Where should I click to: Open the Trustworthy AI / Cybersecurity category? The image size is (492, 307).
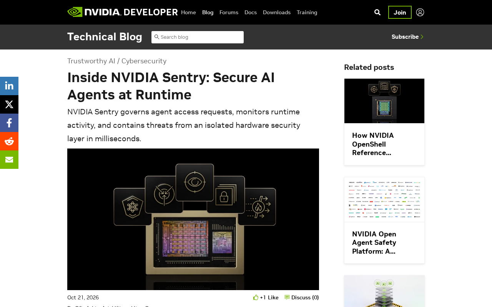[117, 61]
